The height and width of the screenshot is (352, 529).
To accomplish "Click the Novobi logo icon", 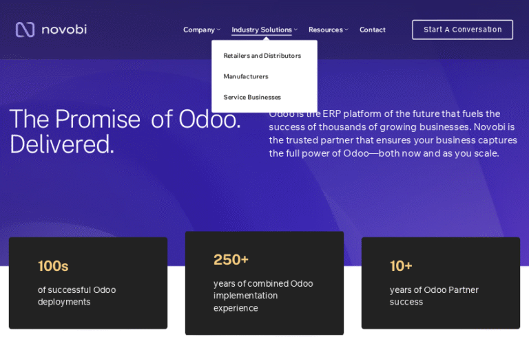I will 25,30.
